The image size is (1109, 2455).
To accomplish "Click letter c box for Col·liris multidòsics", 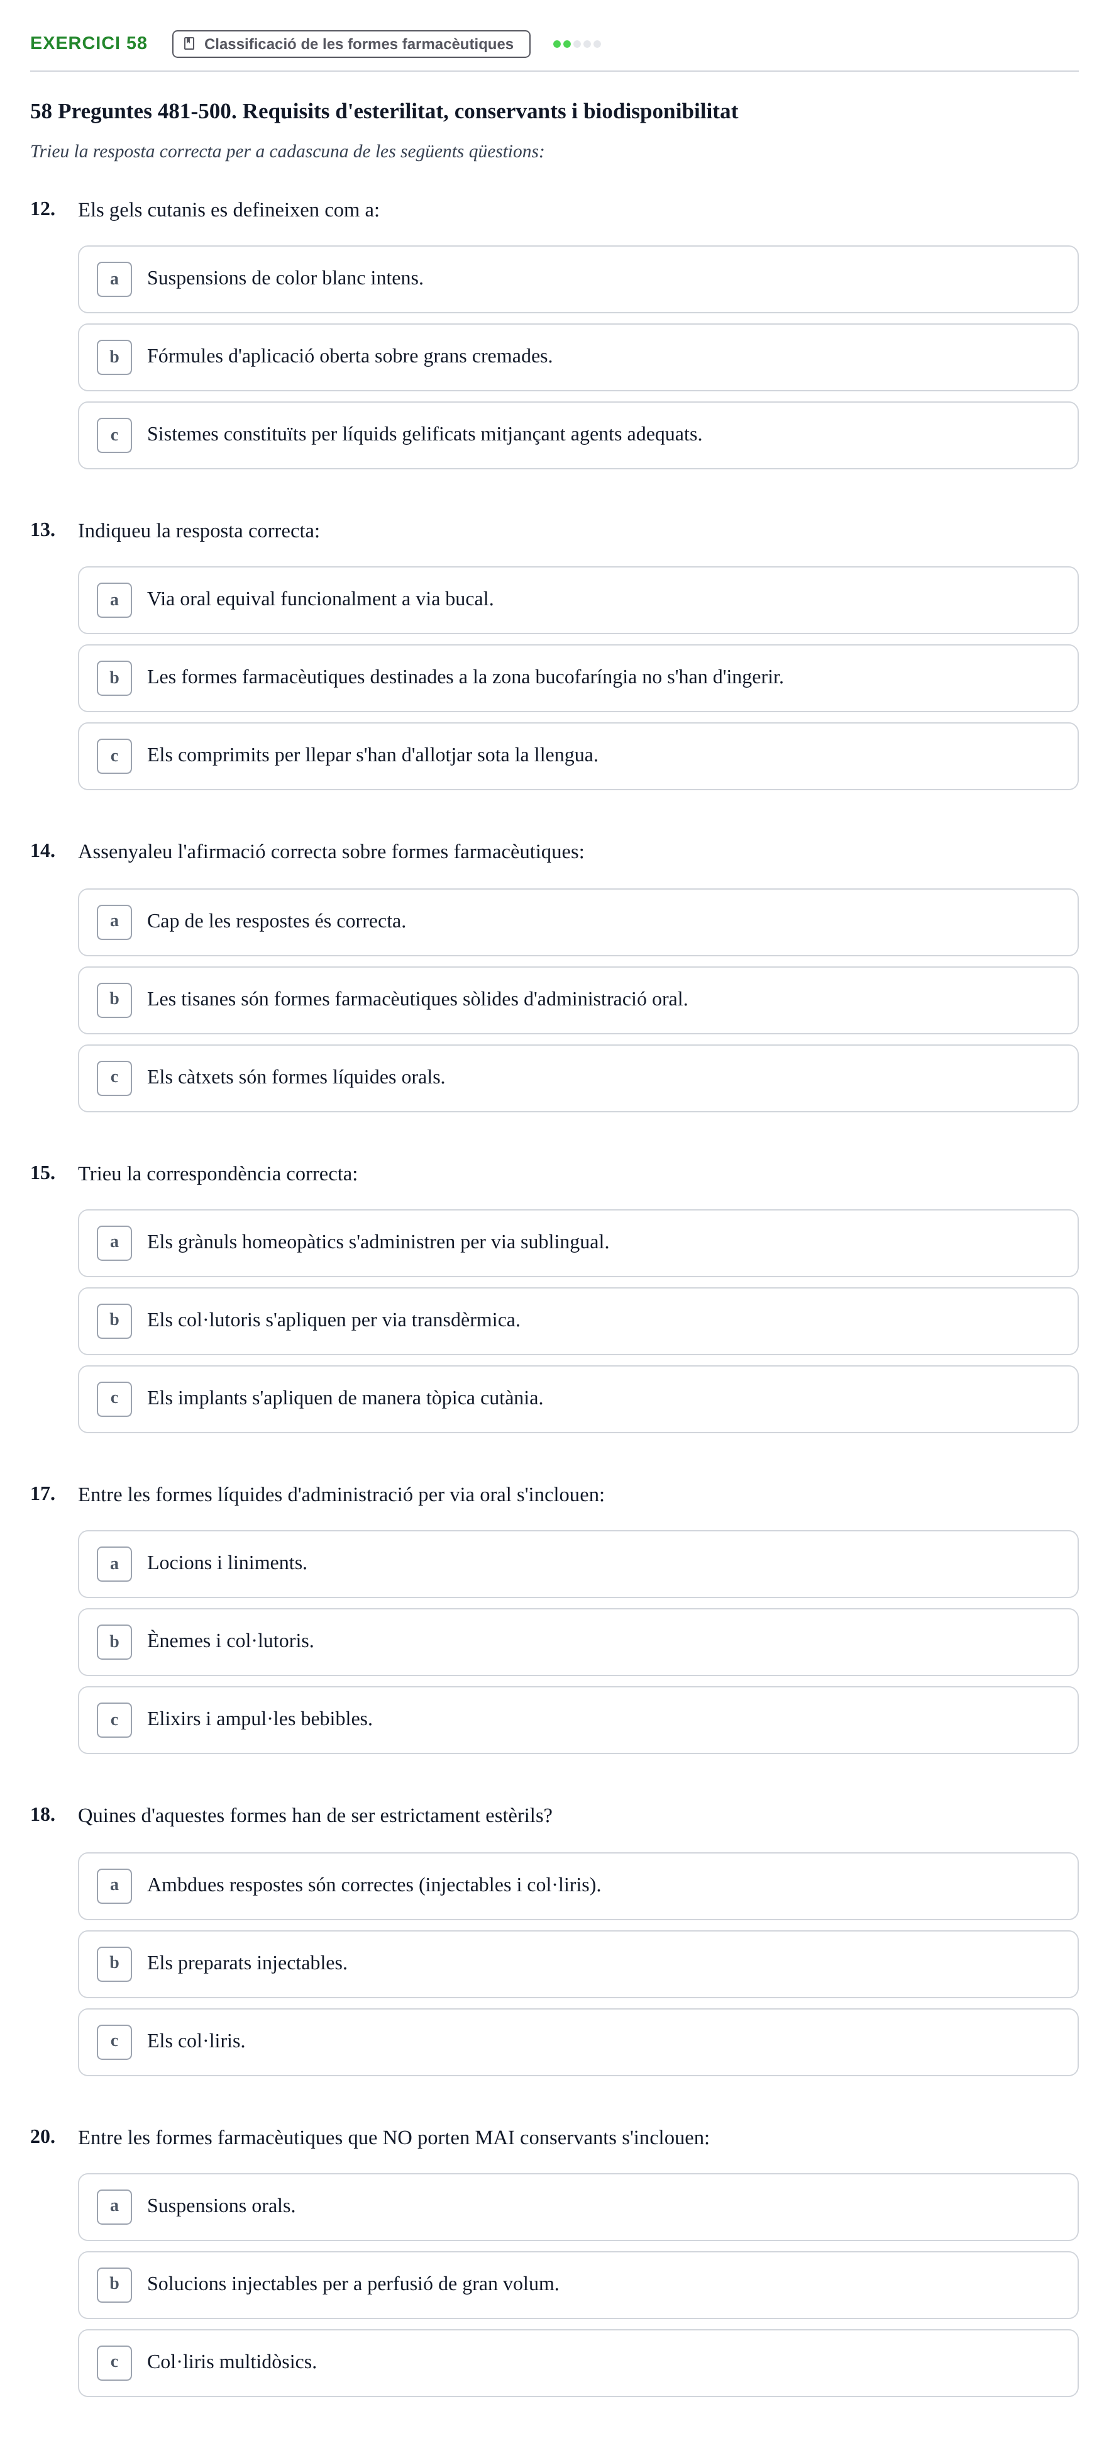I will [x=114, y=2364].
